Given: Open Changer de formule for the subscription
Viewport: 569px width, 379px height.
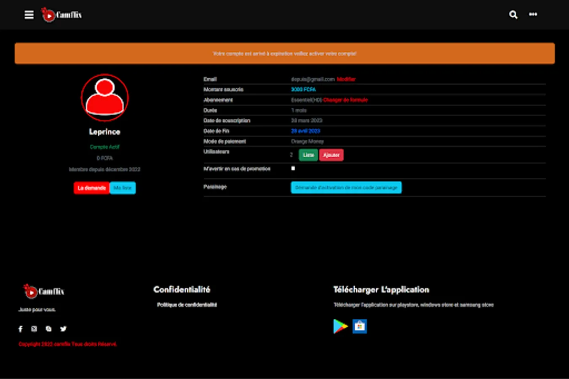Looking at the screenshot, I should (x=345, y=100).
